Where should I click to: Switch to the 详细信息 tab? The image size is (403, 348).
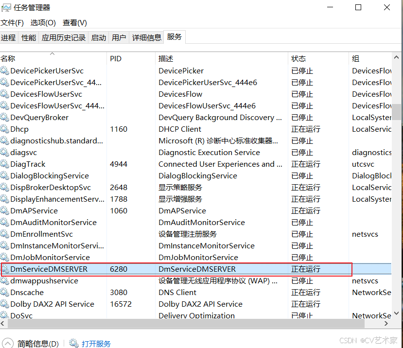pyautogui.click(x=146, y=38)
